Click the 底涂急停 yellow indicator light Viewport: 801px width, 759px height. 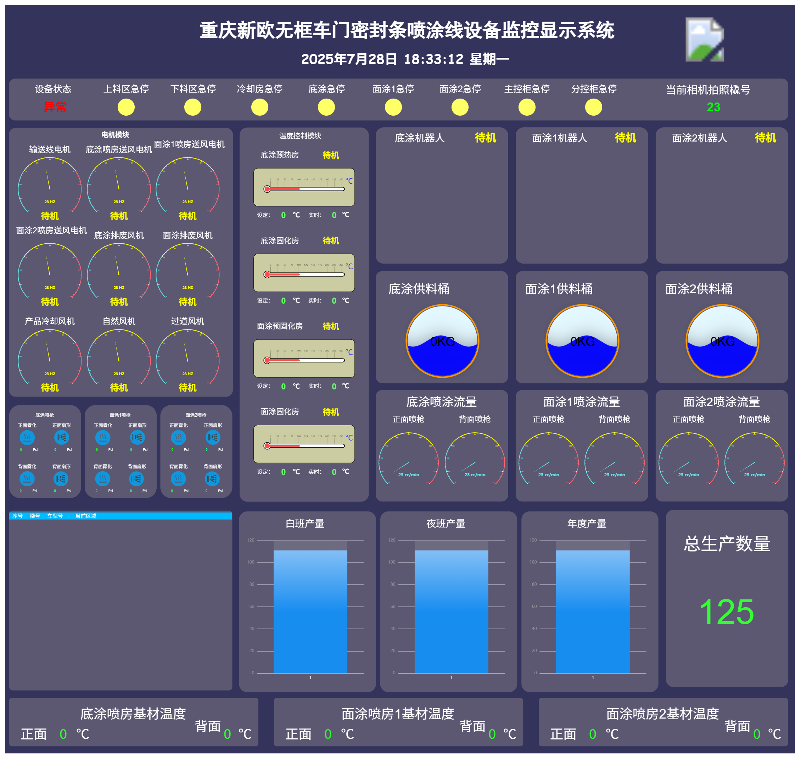coord(326,107)
